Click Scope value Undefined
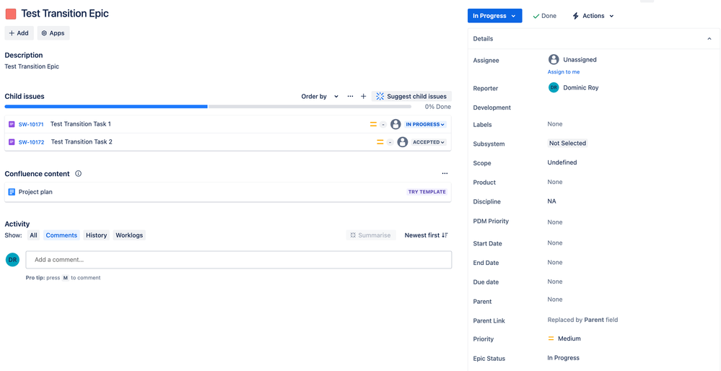The width and height of the screenshot is (721, 371). click(x=562, y=162)
